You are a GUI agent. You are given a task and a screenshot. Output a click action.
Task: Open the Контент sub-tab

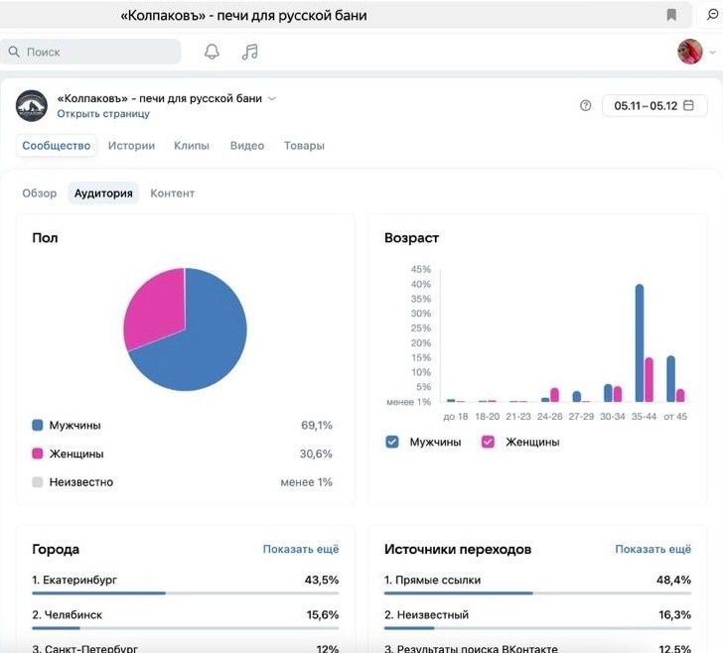[x=172, y=194]
